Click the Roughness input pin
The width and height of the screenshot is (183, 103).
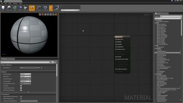click(116, 47)
